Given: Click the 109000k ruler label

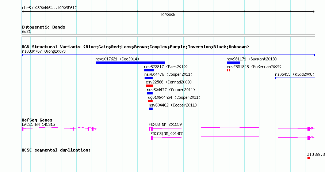Looking at the screenshot, I should click(x=168, y=15).
